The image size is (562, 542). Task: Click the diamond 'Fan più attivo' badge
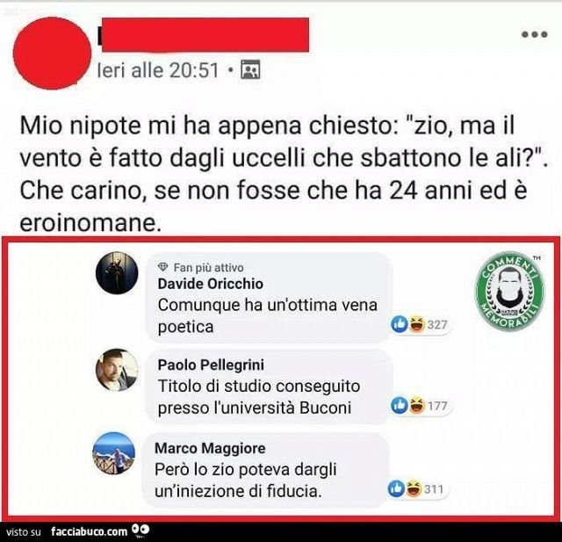click(163, 267)
